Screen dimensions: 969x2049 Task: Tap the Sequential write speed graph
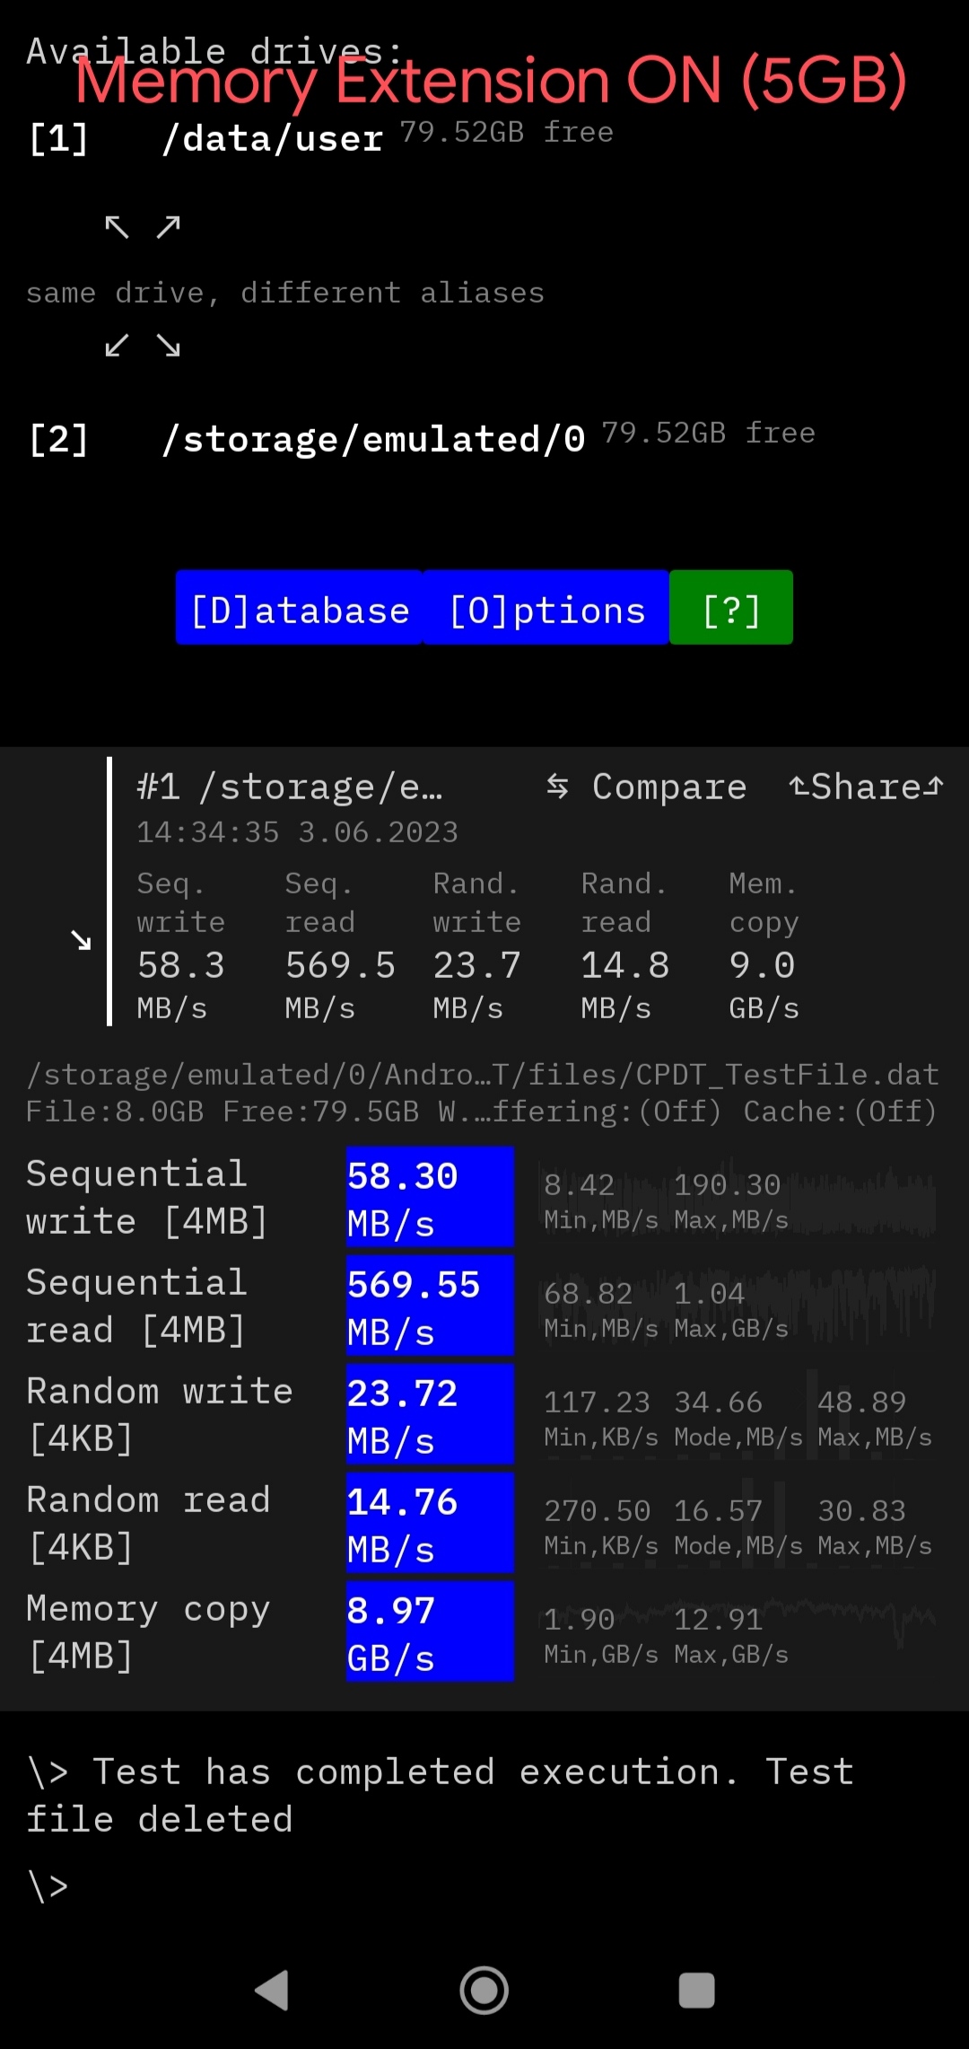tap(738, 1198)
